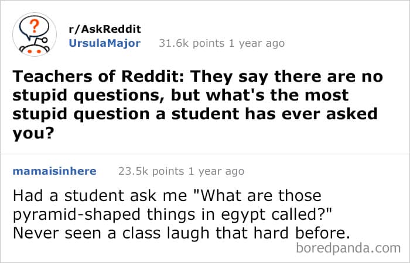Click the word "pyramid-shaped" in the comment

coord(67,213)
